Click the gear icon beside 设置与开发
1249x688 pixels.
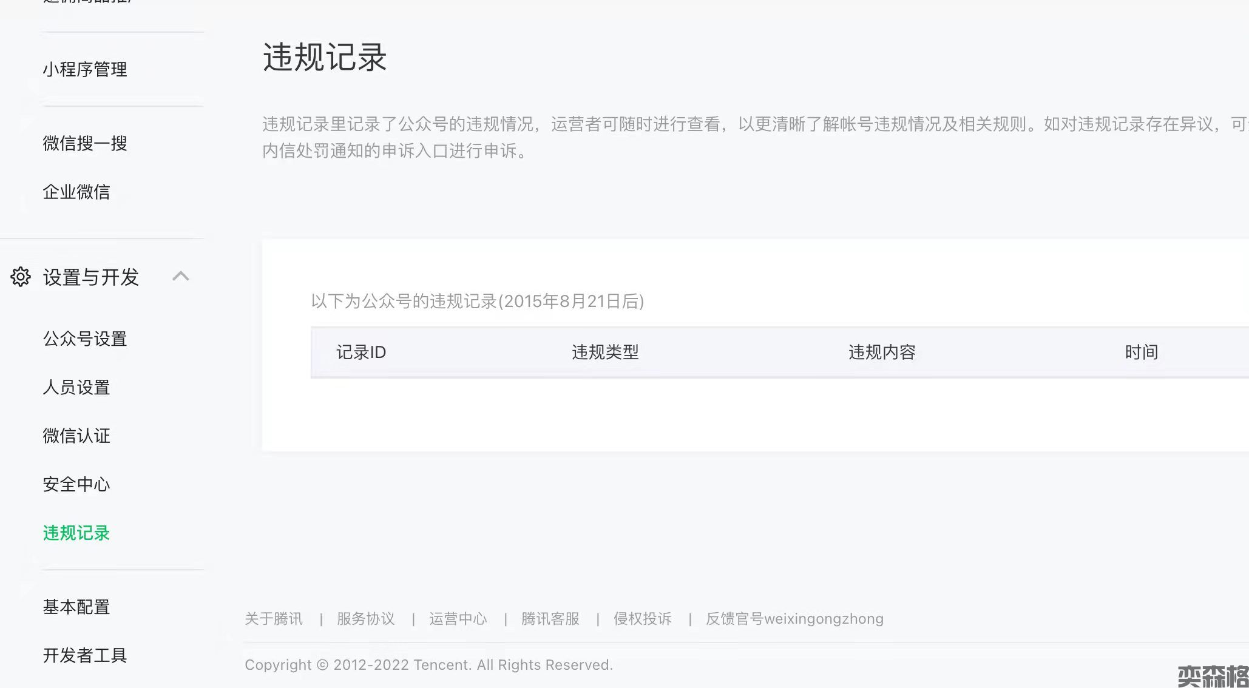pos(21,277)
